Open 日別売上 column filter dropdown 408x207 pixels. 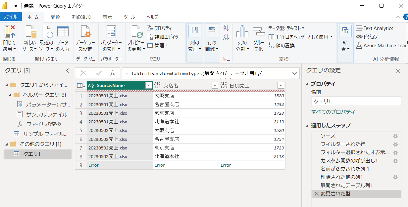click(281, 86)
